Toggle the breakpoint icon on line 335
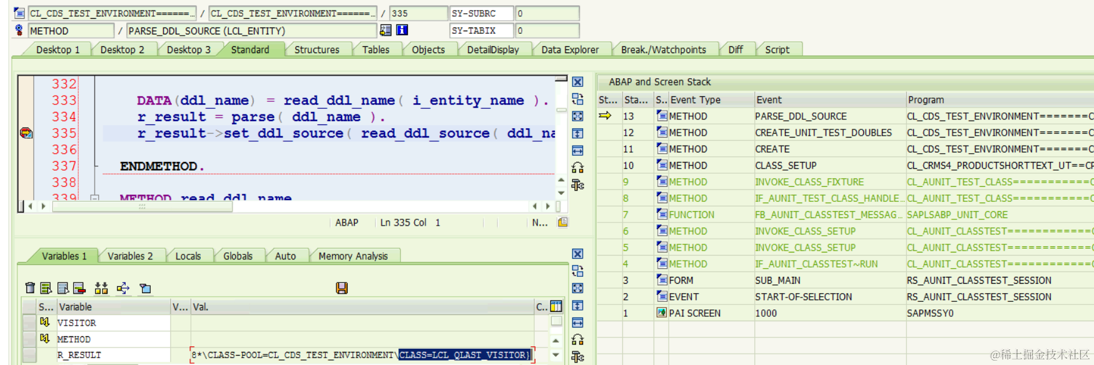 tap(26, 132)
